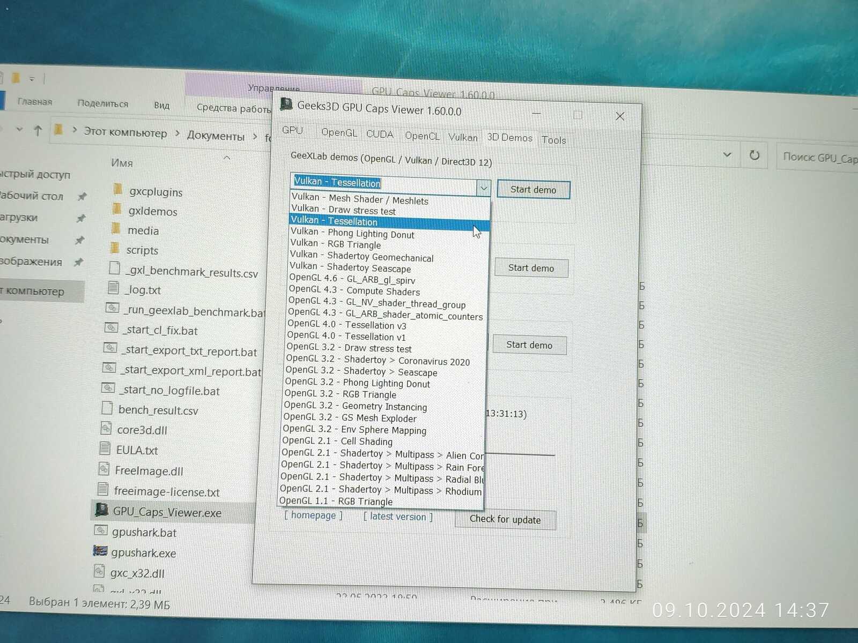Screen dimensions: 858x643
Task: Open the Главная ribbon tab in Explorer
Action: pos(35,101)
